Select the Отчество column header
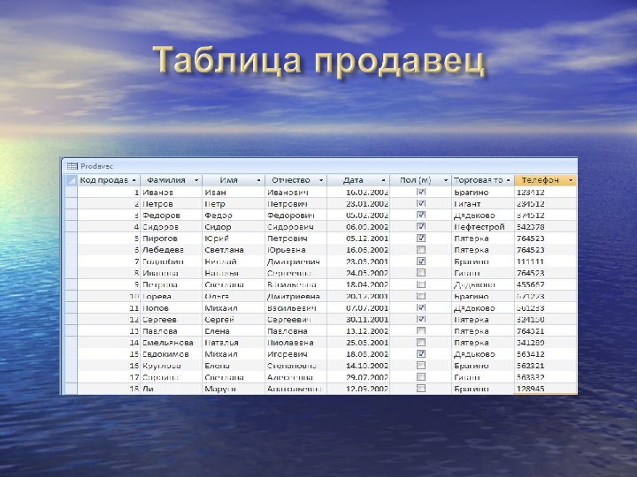 pyautogui.click(x=295, y=180)
